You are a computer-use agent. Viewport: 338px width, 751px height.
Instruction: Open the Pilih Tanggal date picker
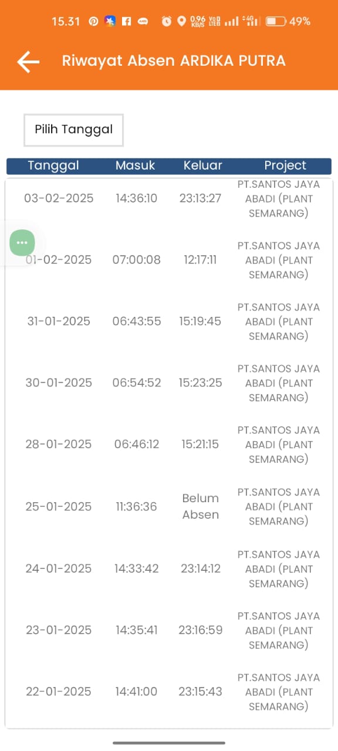pos(73,130)
